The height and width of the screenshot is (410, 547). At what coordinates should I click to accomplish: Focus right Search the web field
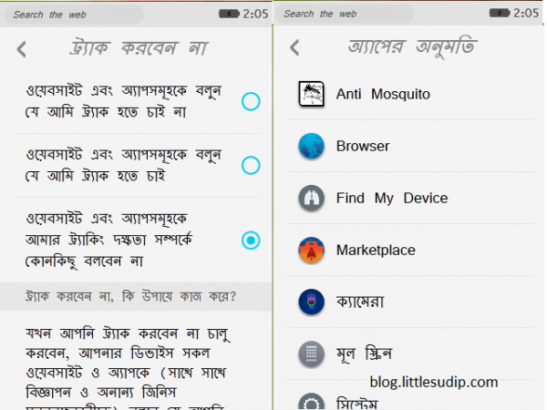click(344, 14)
